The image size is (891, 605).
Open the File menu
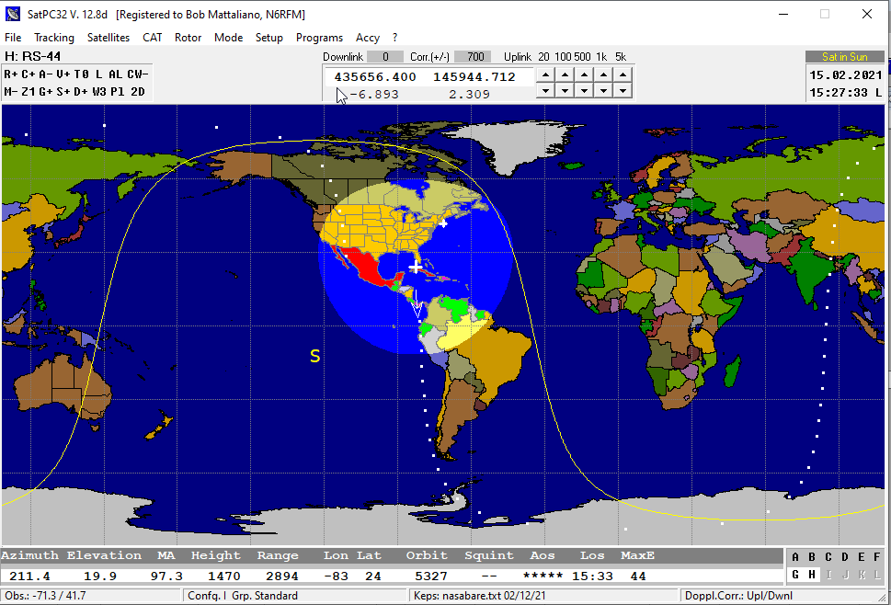tap(13, 38)
